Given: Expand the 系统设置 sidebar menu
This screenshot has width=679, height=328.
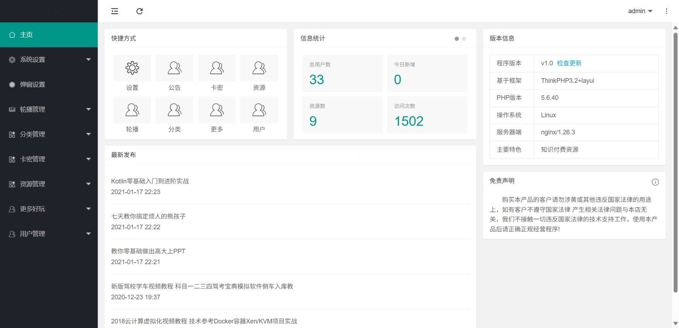Looking at the screenshot, I should [49, 60].
